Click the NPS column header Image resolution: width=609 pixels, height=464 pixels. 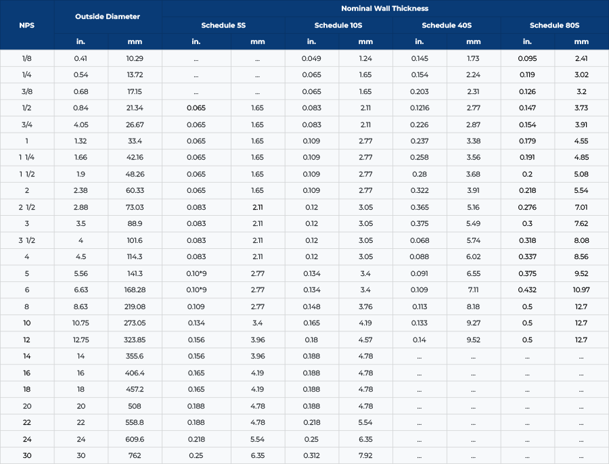pos(26,25)
